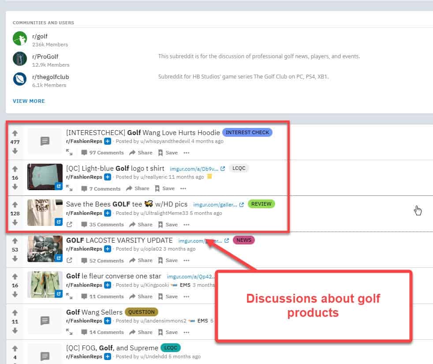Image resolution: width=433 pixels, height=364 pixels.
Task: Open the r/ProGolf community link
Action: (x=45, y=56)
